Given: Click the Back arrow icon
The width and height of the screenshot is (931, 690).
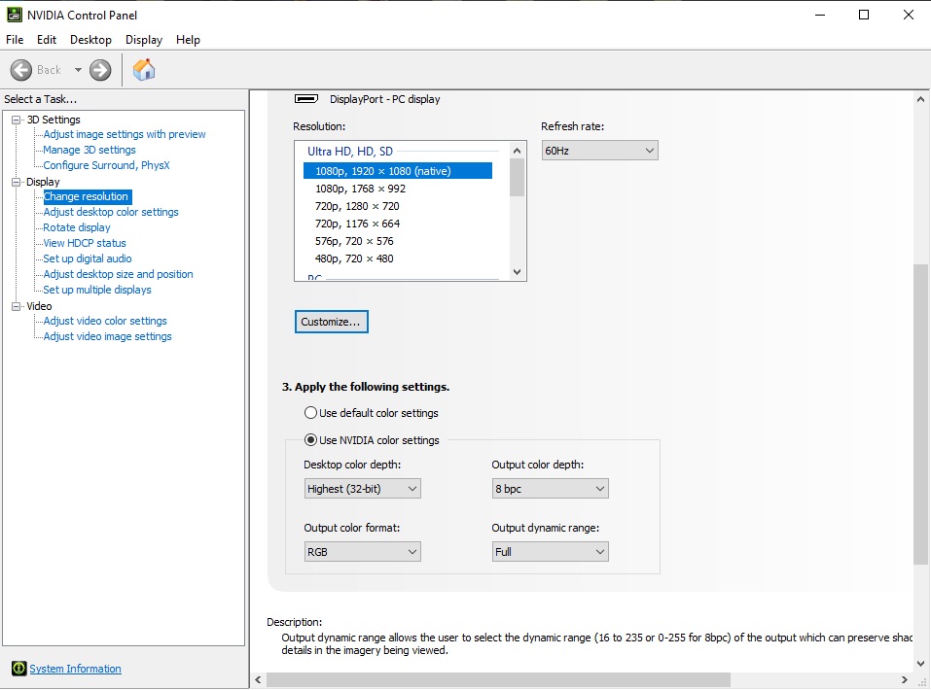Looking at the screenshot, I should [x=20, y=70].
